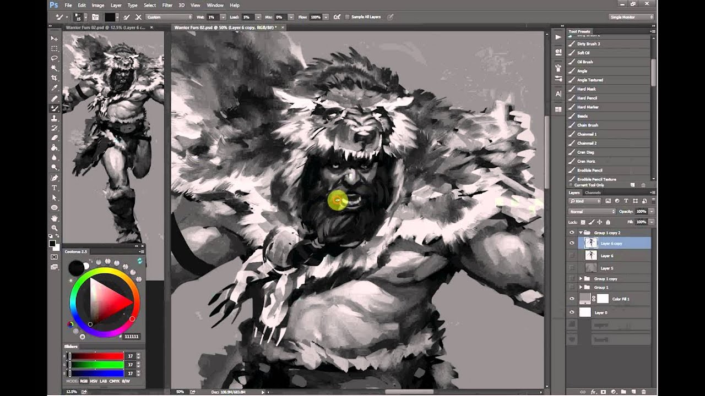
Task: Click the Coolorus hex color field 111111
Action: click(x=131, y=337)
